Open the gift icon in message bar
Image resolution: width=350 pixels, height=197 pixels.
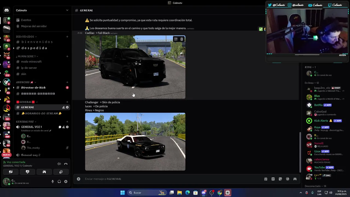point(266,179)
